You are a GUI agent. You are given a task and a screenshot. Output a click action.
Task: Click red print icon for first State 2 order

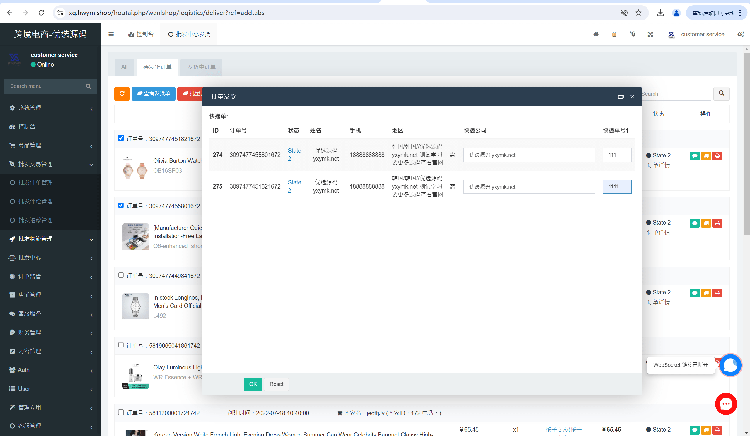click(x=717, y=156)
